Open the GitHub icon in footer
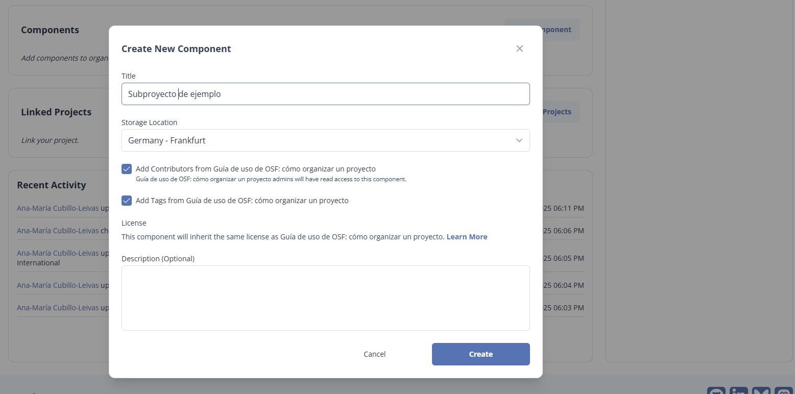The width and height of the screenshot is (795, 394). [716, 391]
